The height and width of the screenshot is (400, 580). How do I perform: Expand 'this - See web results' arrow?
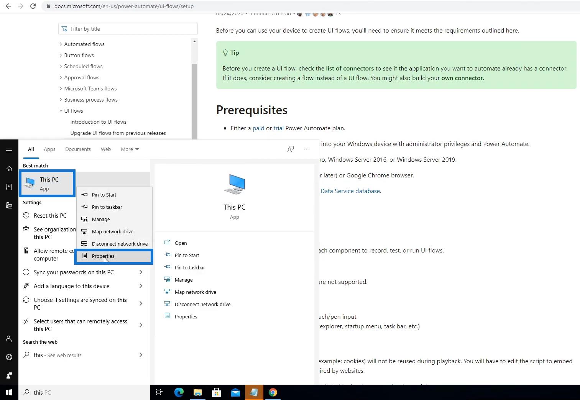pos(141,355)
